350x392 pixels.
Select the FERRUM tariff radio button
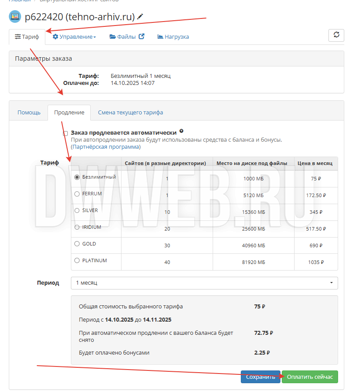[77, 194]
